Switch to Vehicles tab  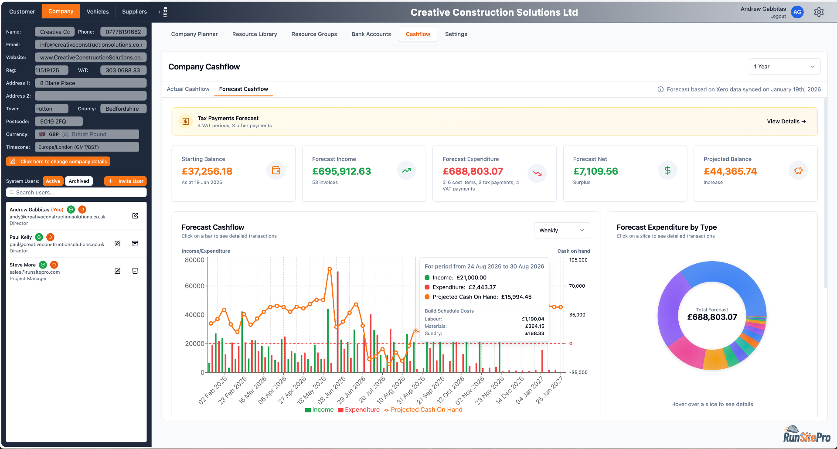[98, 12]
